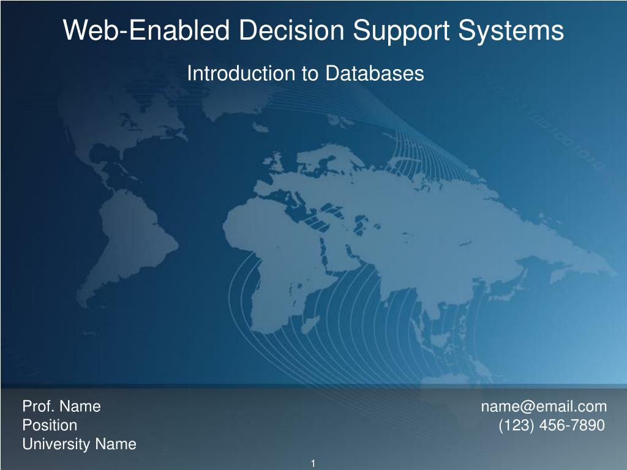Click the "University Name" text

(x=79, y=444)
